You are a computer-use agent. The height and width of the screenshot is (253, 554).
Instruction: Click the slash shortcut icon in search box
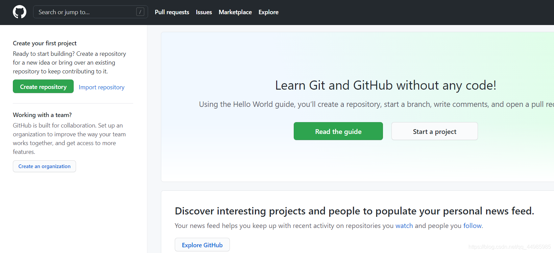click(x=140, y=12)
